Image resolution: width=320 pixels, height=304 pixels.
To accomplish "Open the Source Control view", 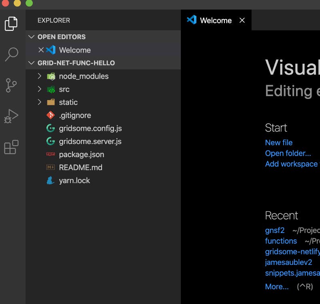I will tap(11, 85).
